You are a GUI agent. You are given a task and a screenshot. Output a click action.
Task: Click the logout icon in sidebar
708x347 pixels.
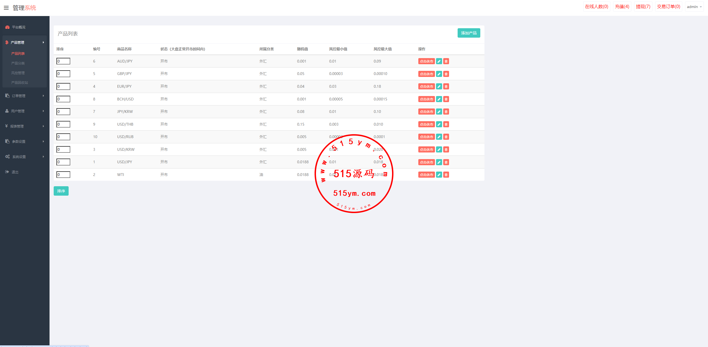pos(7,172)
